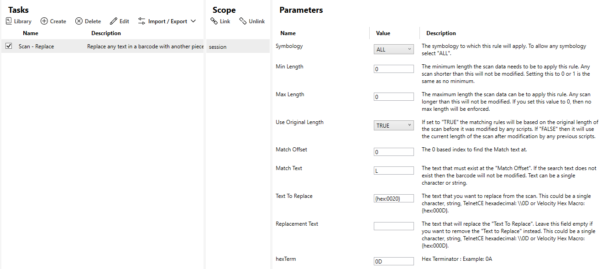Click the Replacement Text parameter name

click(297, 224)
